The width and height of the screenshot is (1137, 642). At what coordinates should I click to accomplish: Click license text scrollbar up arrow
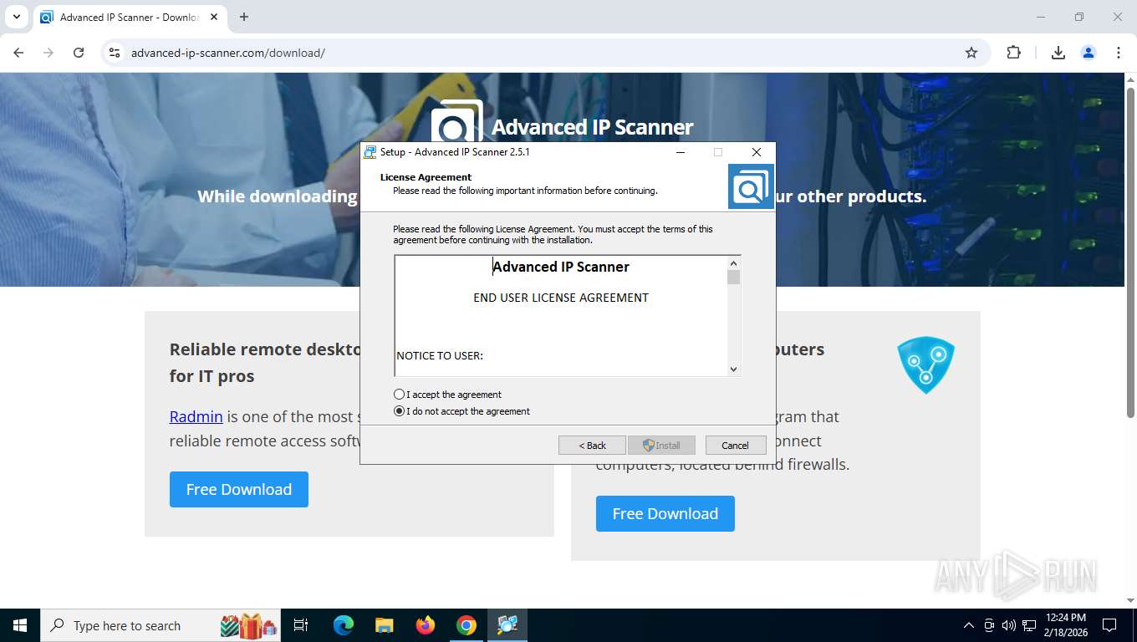(733, 262)
